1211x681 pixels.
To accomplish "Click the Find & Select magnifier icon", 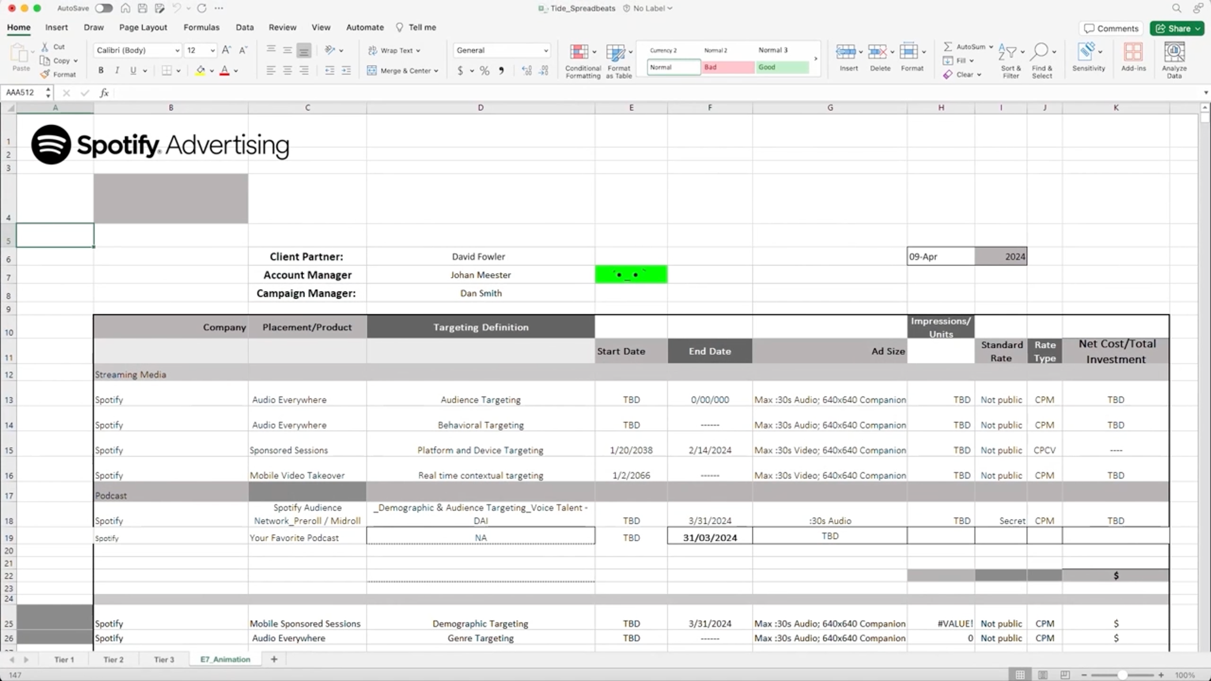I will pyautogui.click(x=1040, y=51).
